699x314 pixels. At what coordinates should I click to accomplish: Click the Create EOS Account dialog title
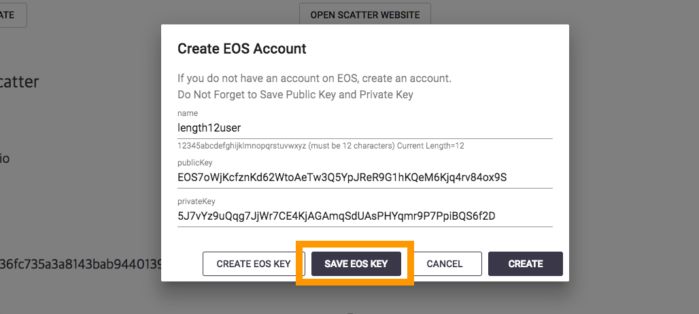click(241, 48)
